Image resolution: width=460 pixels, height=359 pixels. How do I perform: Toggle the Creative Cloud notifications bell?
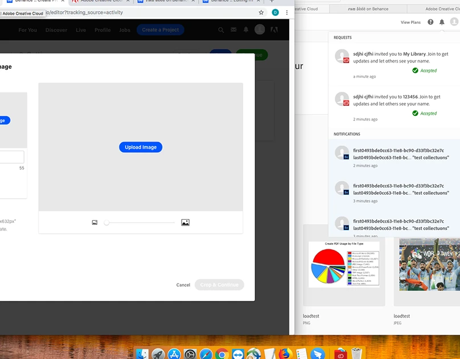pos(442,22)
